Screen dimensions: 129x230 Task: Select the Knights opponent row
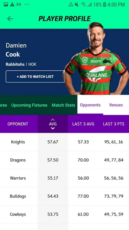coord(64,142)
